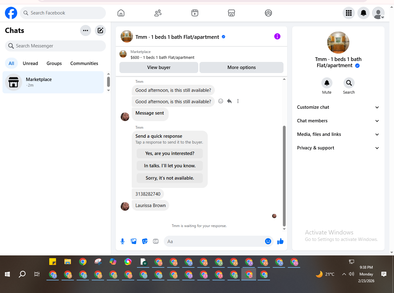Click listing thumbnail in conversation header
This screenshot has width=394, height=293.
click(x=127, y=36)
